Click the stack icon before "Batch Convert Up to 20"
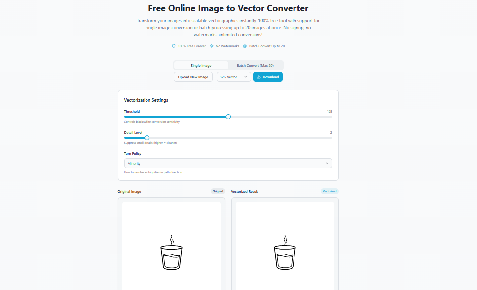The height and width of the screenshot is (290, 477). pos(244,46)
